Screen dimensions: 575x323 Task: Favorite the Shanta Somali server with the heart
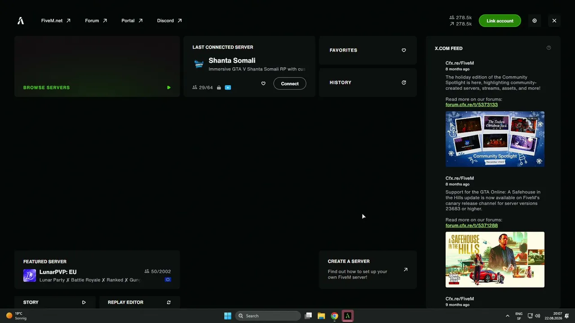tap(263, 83)
